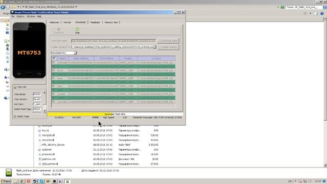The image size is (327, 184).
Task: Select the EMMC Flash radio option
Action: coord(15,117)
